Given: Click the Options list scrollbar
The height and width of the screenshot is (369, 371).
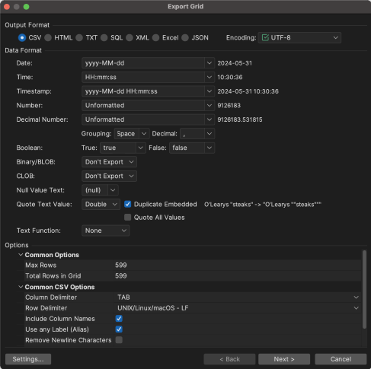Looking at the screenshot, I should (364, 289).
